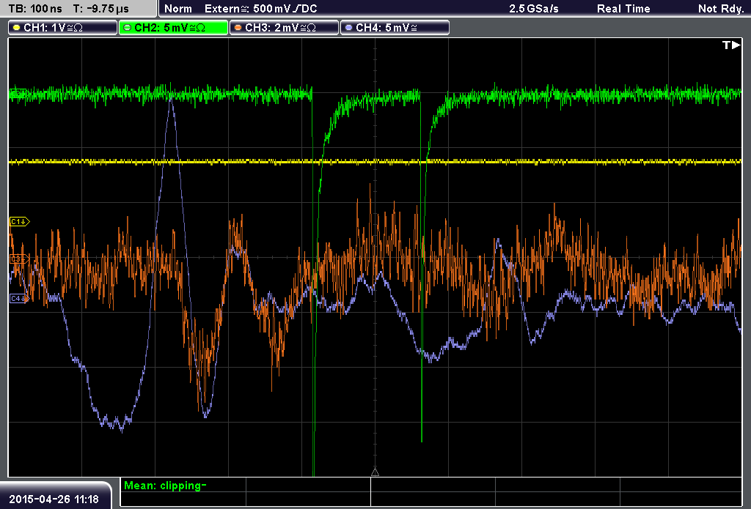Click the Mean: clipping- measurement result
The width and height of the screenshot is (751, 509).
pyautogui.click(x=165, y=486)
